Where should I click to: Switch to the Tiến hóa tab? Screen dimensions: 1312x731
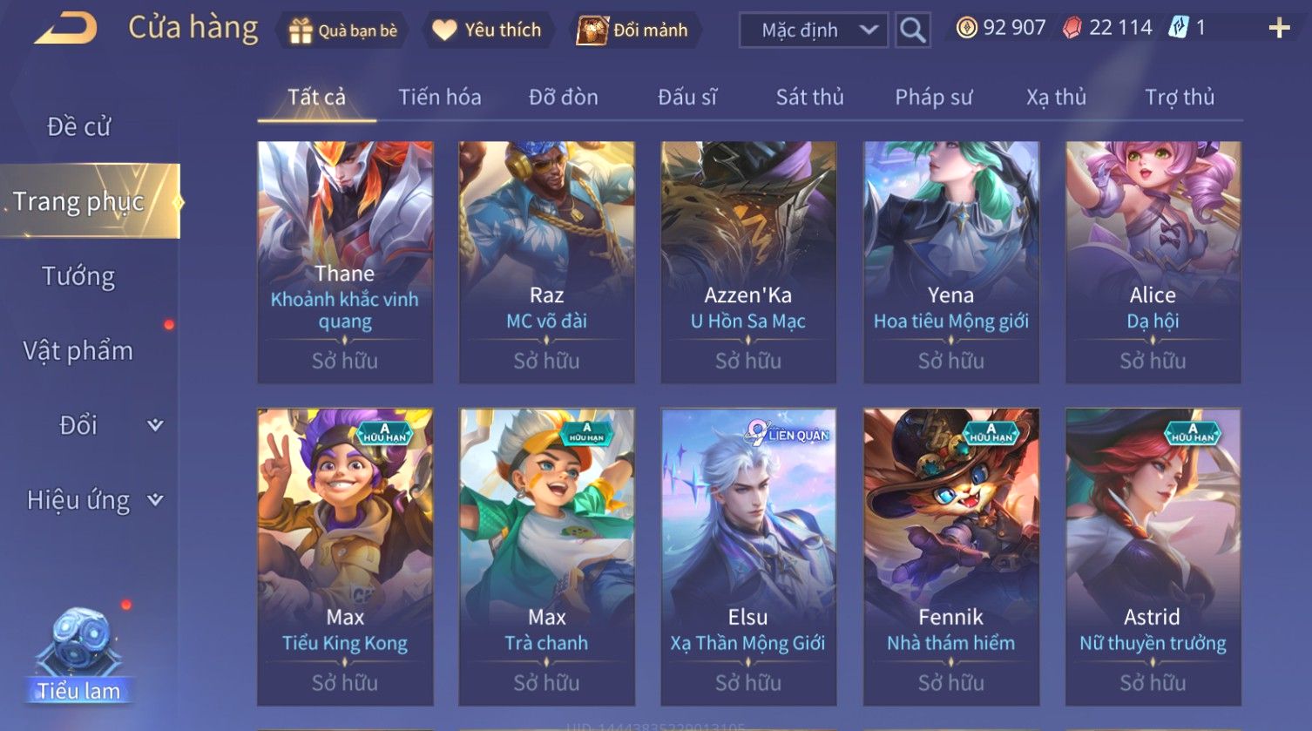tap(439, 97)
